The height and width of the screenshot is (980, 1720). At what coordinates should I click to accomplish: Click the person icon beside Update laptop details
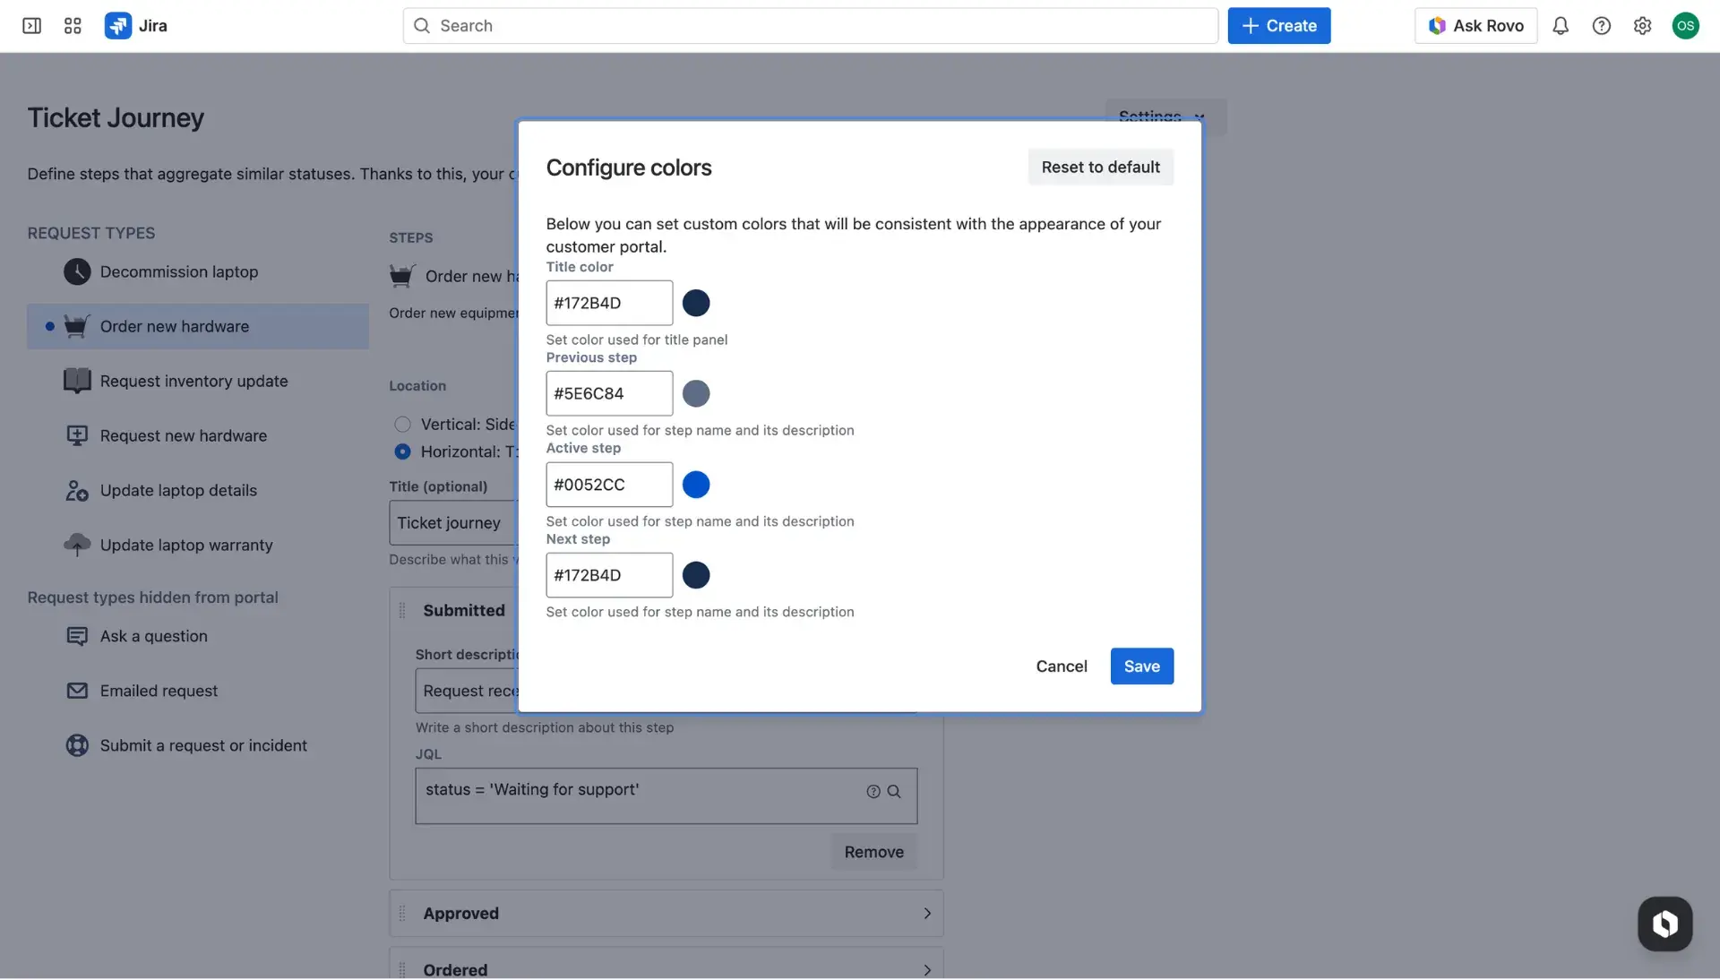(x=77, y=490)
